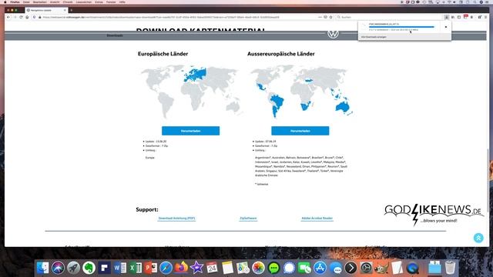Viewport: 493px width, 277px height.
Task: Click the home icon in Firefox toolbar
Action: tap(28, 17)
